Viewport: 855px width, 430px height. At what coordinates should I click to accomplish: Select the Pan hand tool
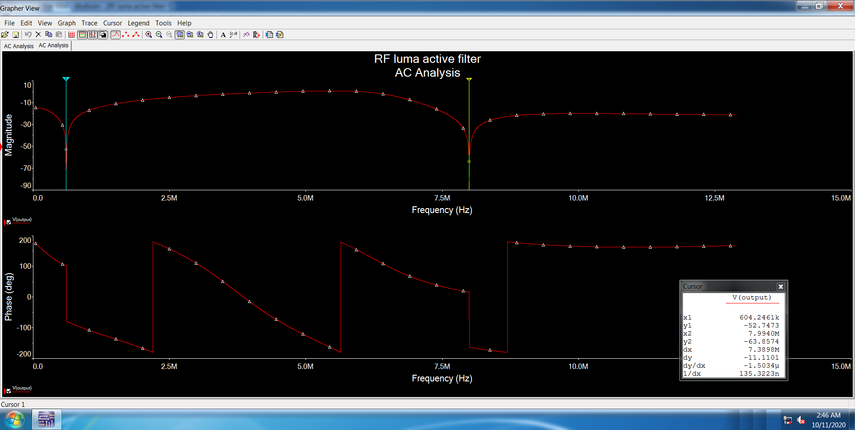(x=211, y=35)
